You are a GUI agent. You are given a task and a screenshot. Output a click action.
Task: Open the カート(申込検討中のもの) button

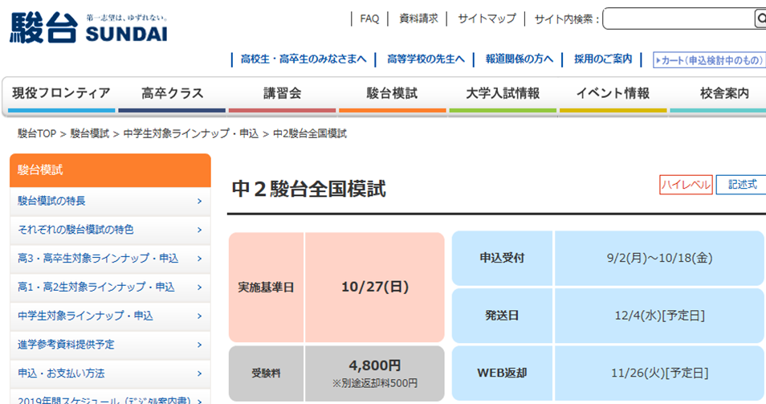click(x=709, y=60)
